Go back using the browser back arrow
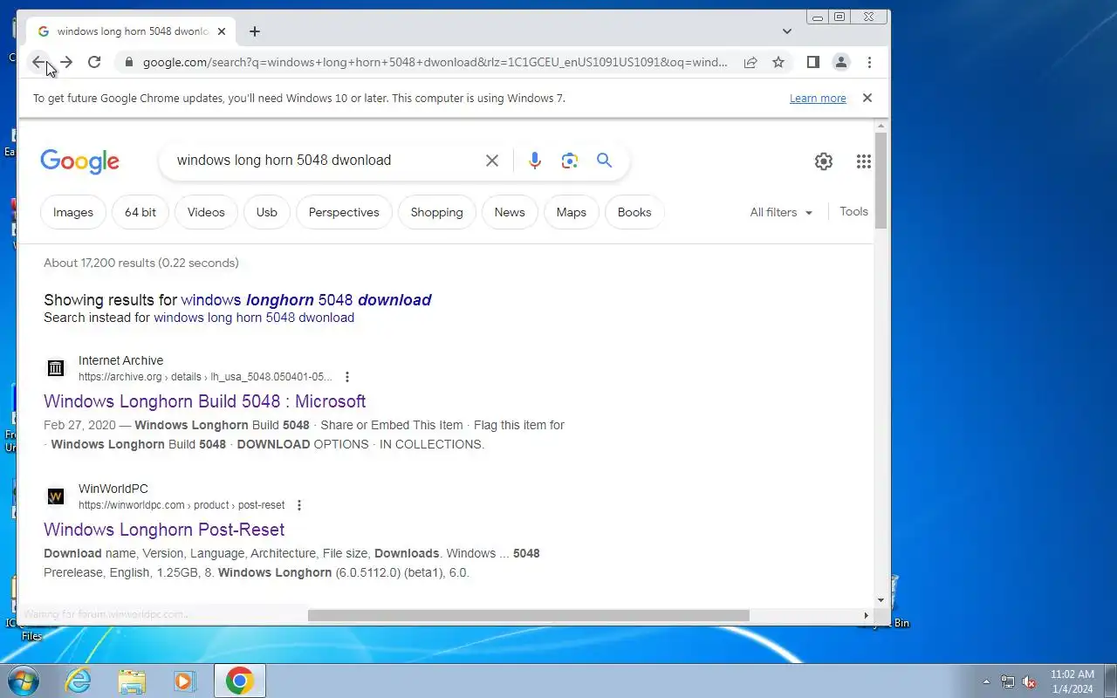 (38, 62)
